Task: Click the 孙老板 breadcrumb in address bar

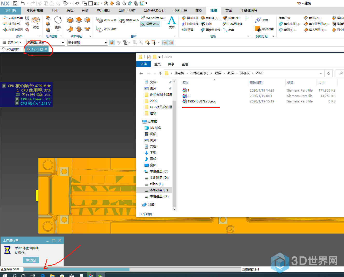Action: coord(245,73)
